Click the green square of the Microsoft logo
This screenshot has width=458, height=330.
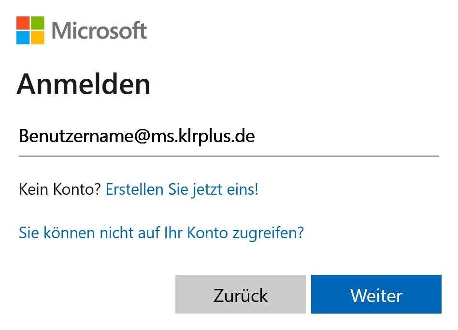[37, 23]
